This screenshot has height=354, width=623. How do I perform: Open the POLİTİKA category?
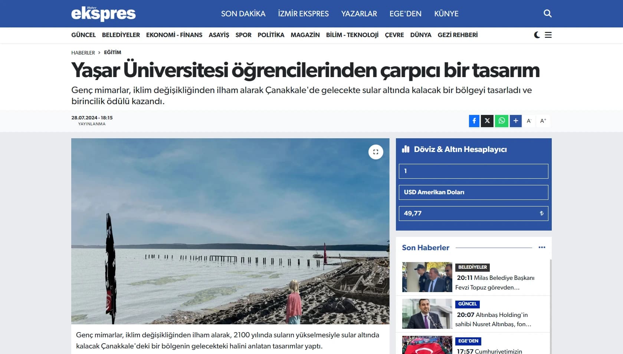coord(271,35)
